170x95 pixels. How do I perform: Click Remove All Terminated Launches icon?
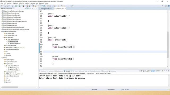coord(143,71)
